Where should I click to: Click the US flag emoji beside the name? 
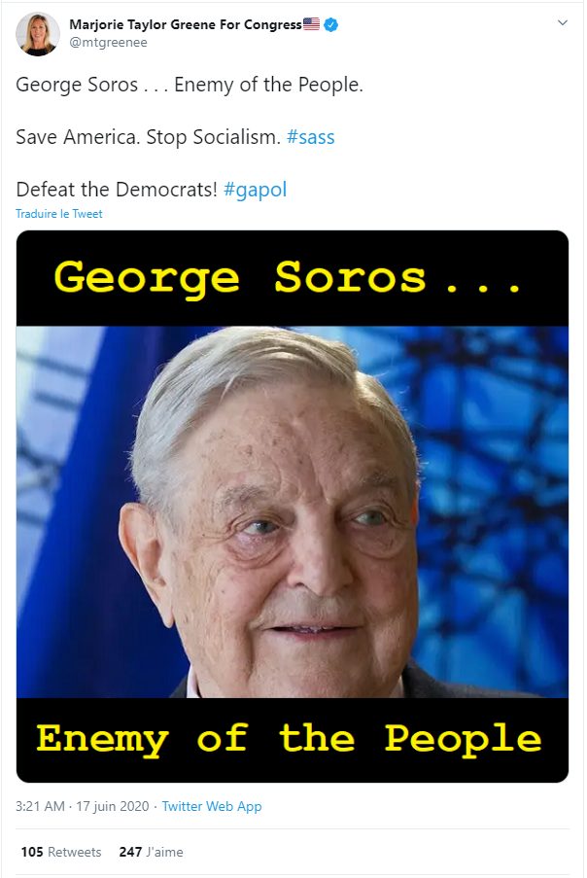pyautogui.click(x=311, y=24)
